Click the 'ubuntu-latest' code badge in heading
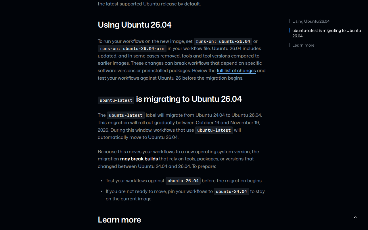This screenshot has height=230, width=368. [116, 100]
